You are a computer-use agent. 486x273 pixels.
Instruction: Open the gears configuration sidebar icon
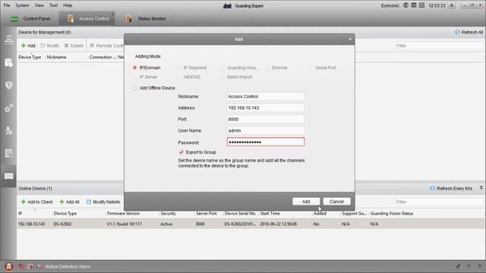(8, 108)
